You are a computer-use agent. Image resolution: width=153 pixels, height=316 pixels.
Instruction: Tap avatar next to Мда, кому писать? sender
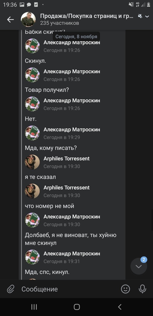32,133
